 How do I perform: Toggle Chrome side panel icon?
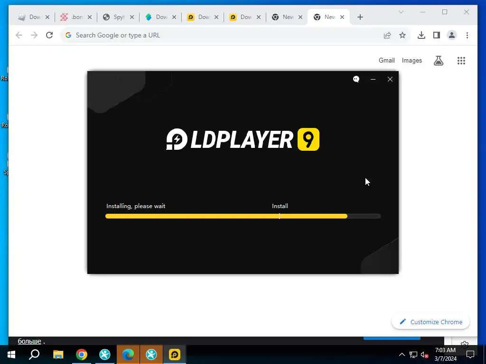[437, 35]
